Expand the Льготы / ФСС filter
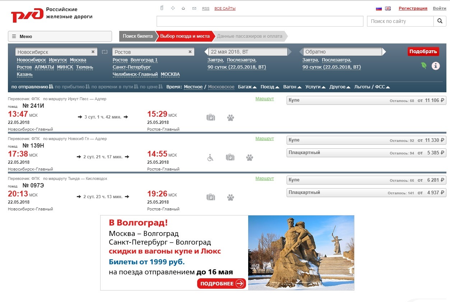This screenshot has width=450, height=302. (x=372, y=87)
